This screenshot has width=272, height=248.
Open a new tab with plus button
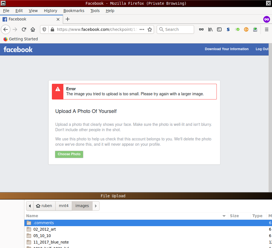click(68, 19)
